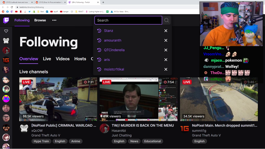Click the summit1g logo under the third stream

coord(185,129)
